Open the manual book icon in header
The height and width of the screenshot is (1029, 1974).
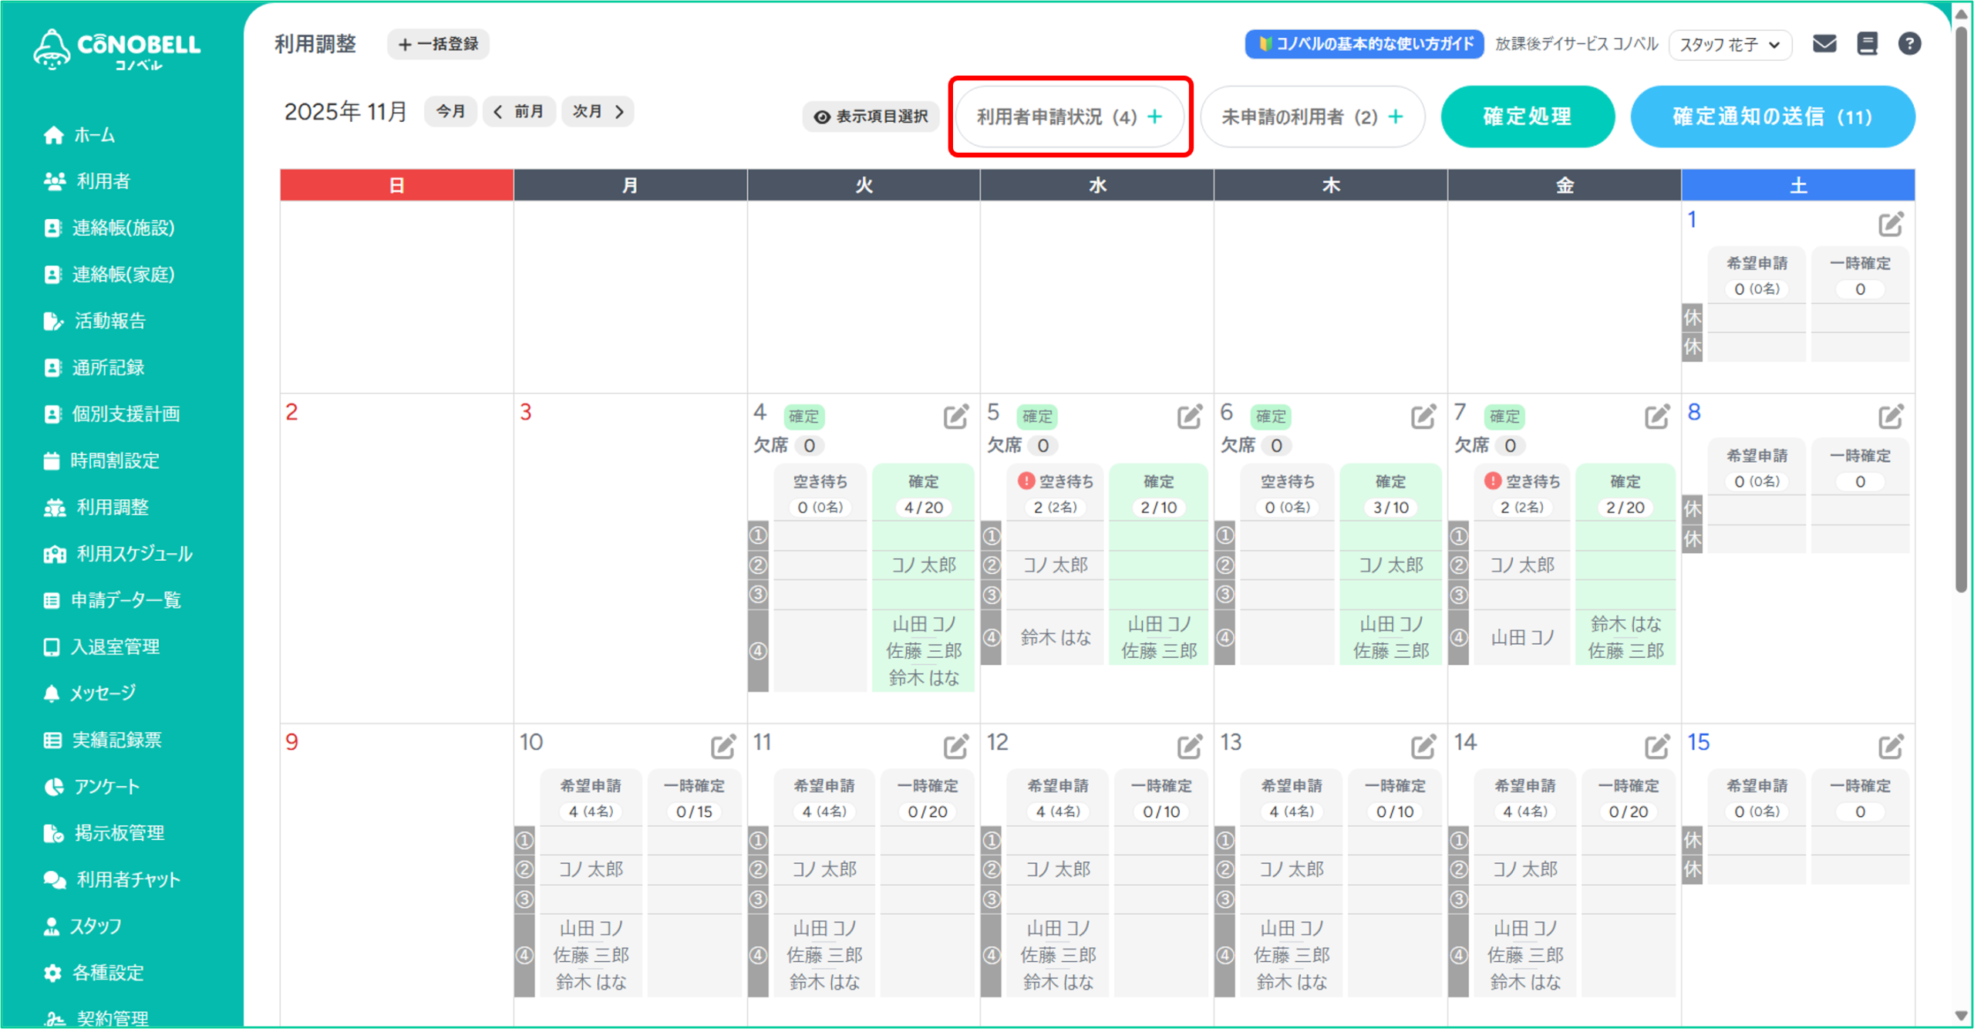coord(1867,44)
